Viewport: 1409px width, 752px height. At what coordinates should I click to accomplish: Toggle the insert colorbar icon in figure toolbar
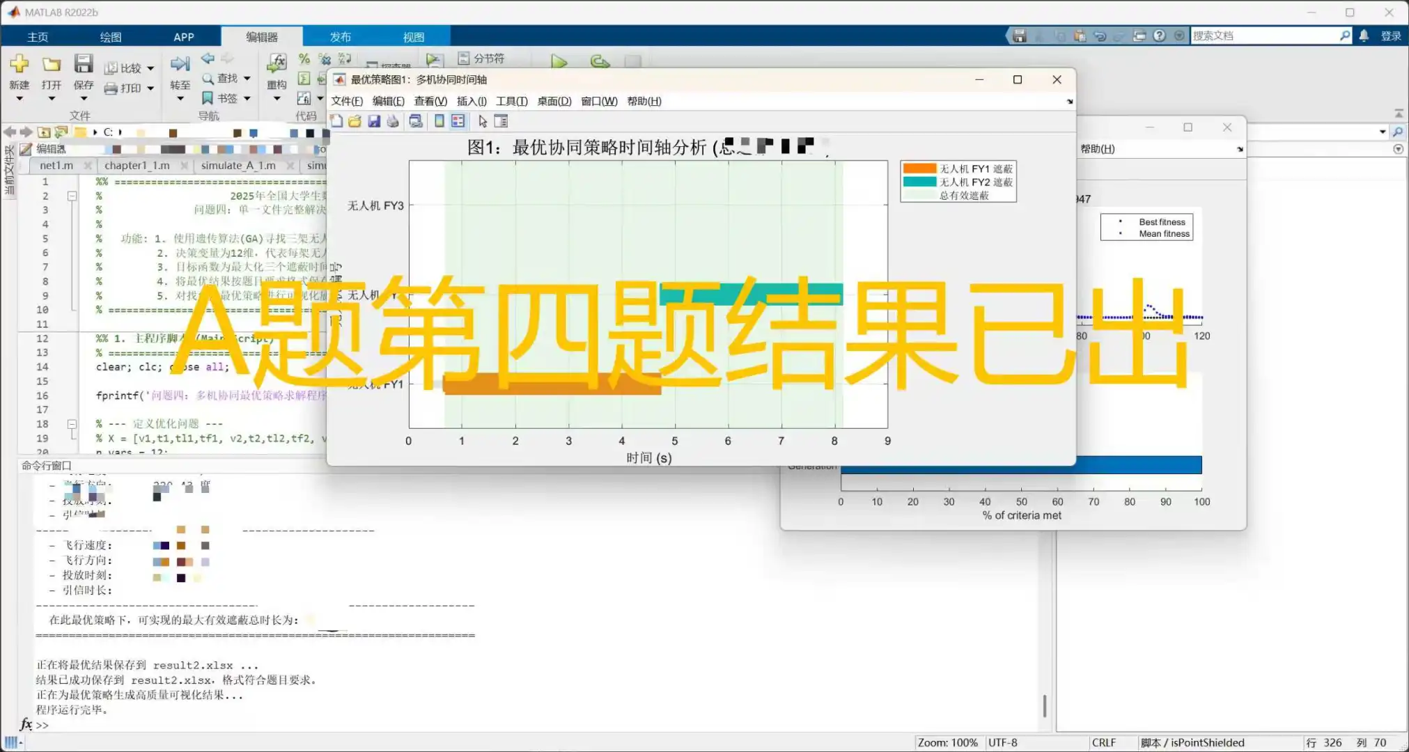(439, 120)
